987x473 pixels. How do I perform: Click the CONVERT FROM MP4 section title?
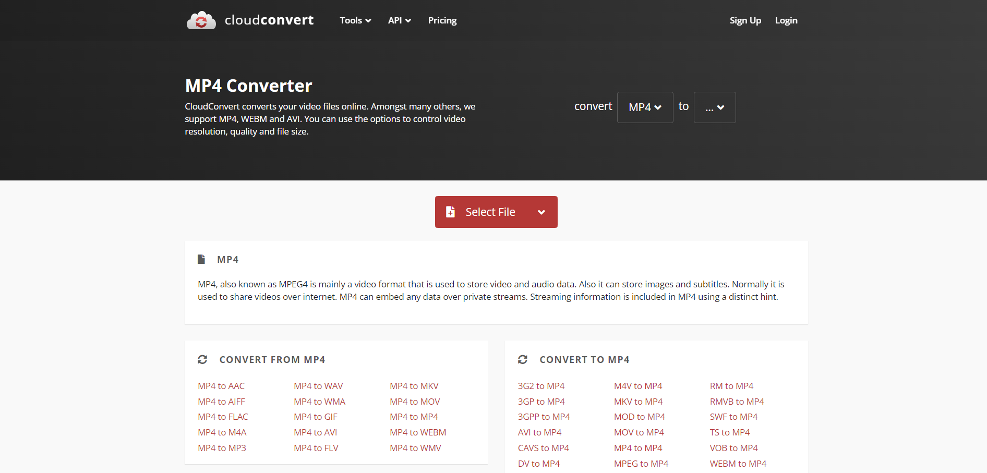(272, 359)
